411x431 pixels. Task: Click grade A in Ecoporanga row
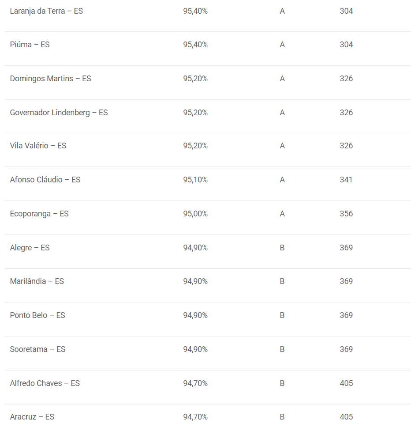pyautogui.click(x=282, y=214)
